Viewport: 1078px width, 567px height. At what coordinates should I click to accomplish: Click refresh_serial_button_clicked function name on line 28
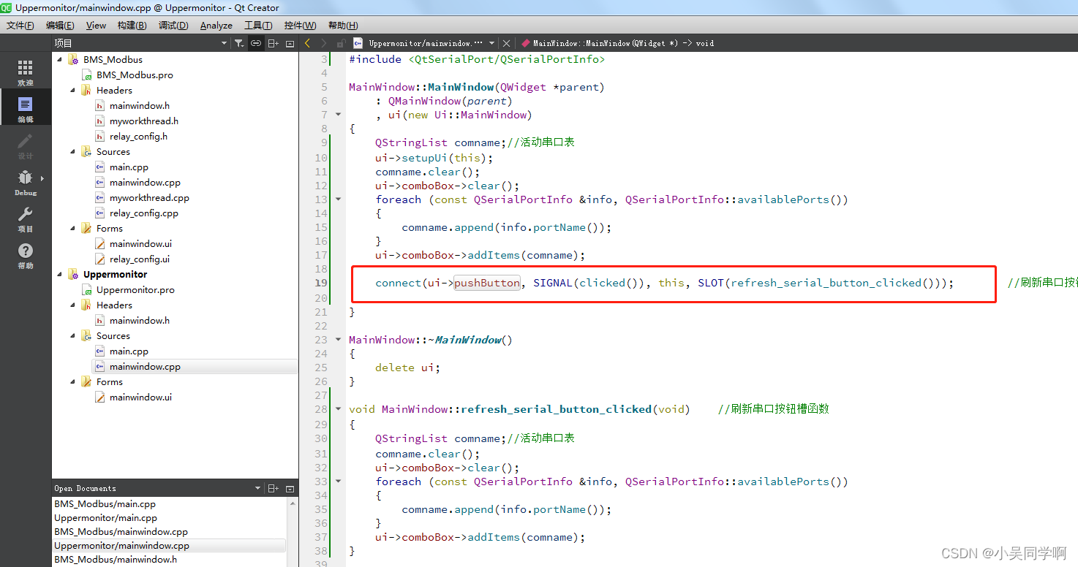tap(556, 409)
